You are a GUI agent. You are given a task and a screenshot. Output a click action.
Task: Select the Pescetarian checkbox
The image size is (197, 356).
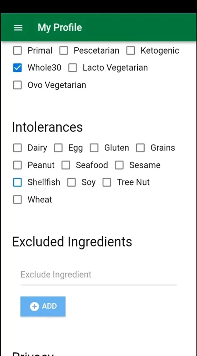tap(64, 50)
